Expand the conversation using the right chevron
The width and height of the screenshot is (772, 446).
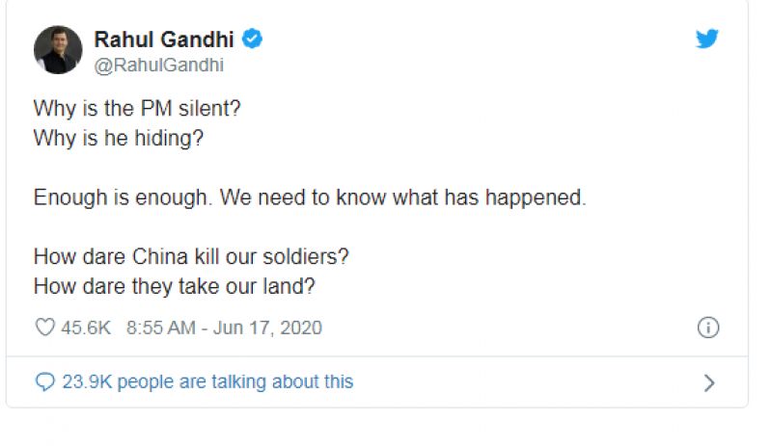(x=709, y=382)
